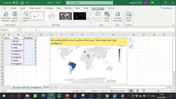Select the dark gray map chart style
Image resolution: width=176 pixels, height=99 pixels.
coord(65,16)
